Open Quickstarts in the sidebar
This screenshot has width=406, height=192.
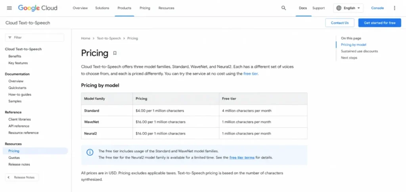pos(17,87)
